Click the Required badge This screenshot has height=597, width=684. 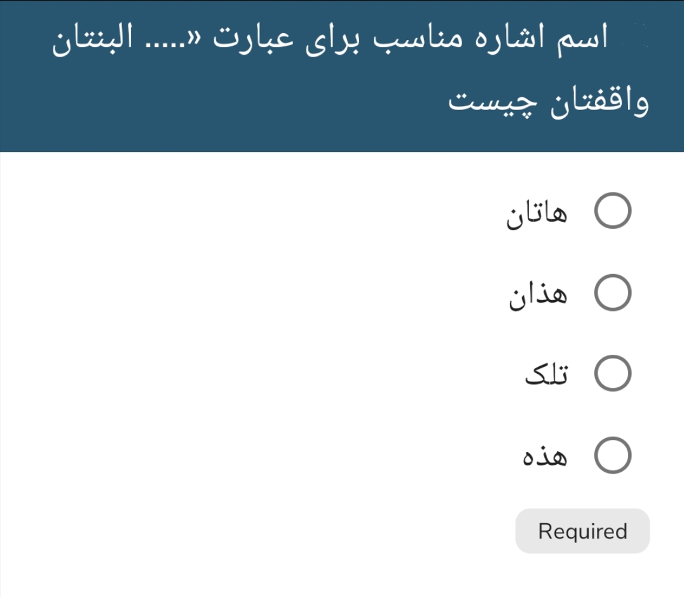[x=582, y=530]
